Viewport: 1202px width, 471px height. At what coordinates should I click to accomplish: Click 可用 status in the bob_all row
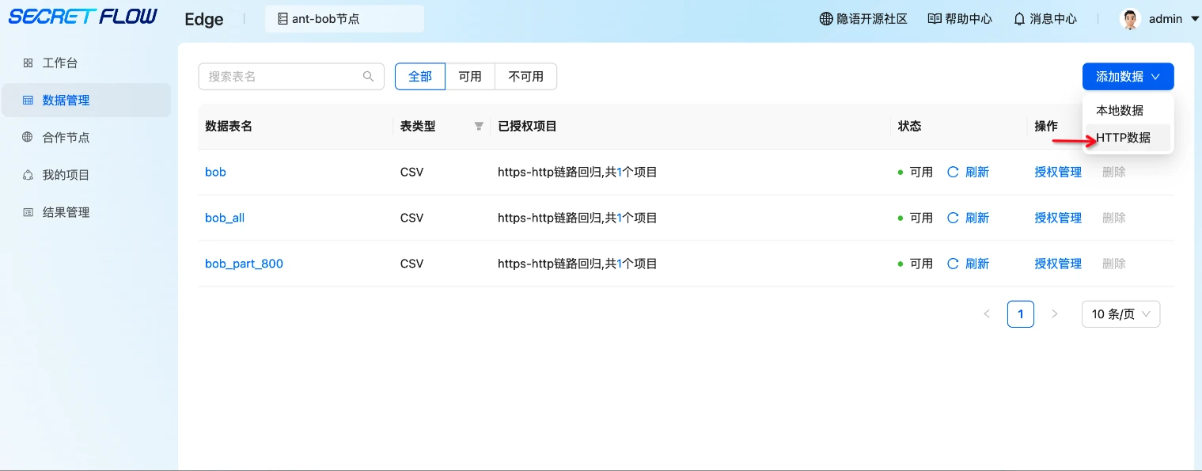click(x=921, y=218)
